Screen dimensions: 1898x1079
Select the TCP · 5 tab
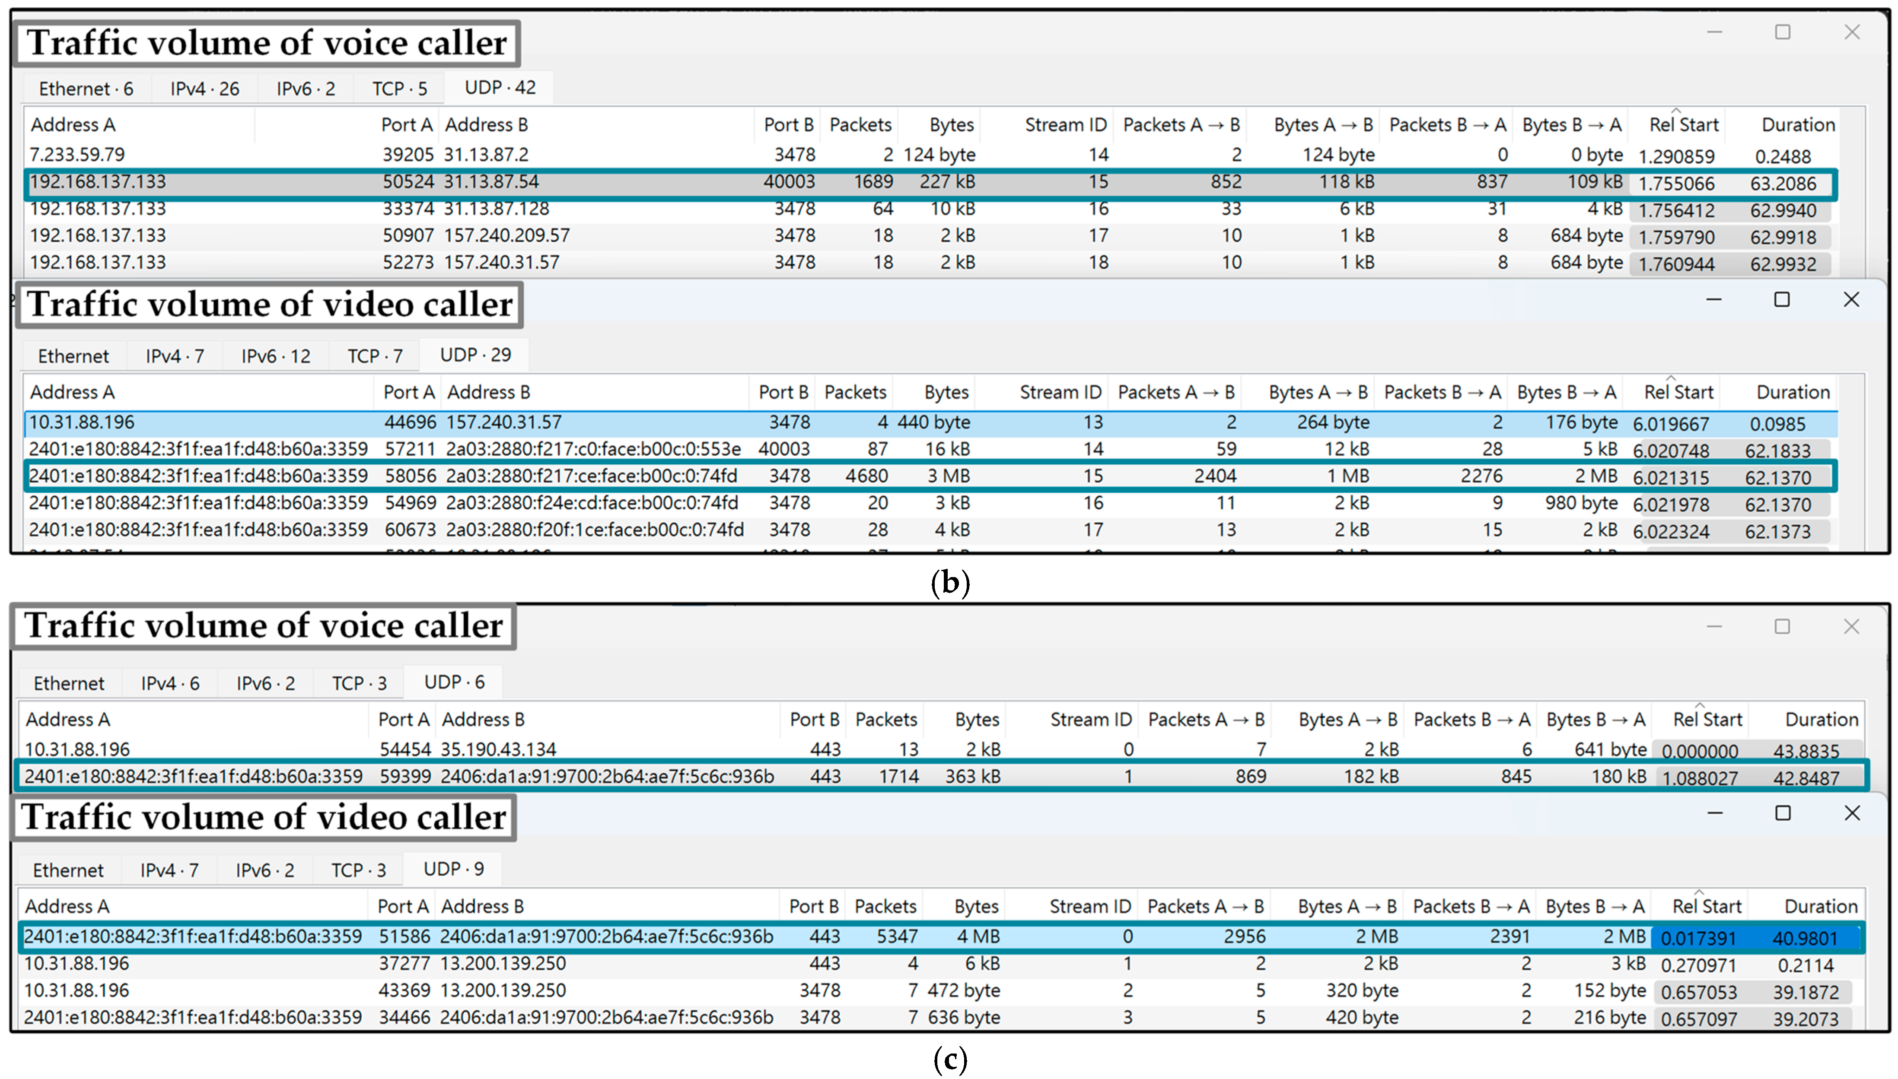point(400,89)
